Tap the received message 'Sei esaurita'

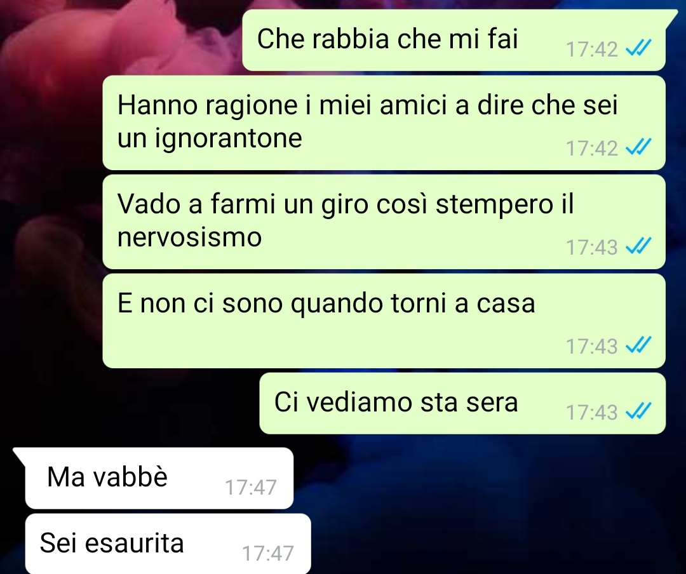point(168,544)
